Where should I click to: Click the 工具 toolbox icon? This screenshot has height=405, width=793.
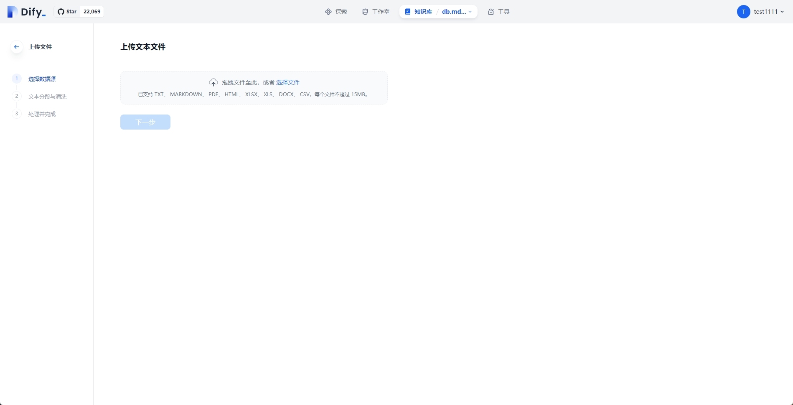tap(491, 12)
